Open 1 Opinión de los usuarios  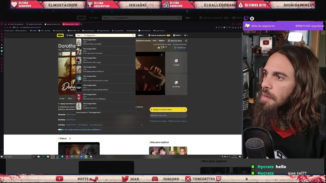coord(158,121)
